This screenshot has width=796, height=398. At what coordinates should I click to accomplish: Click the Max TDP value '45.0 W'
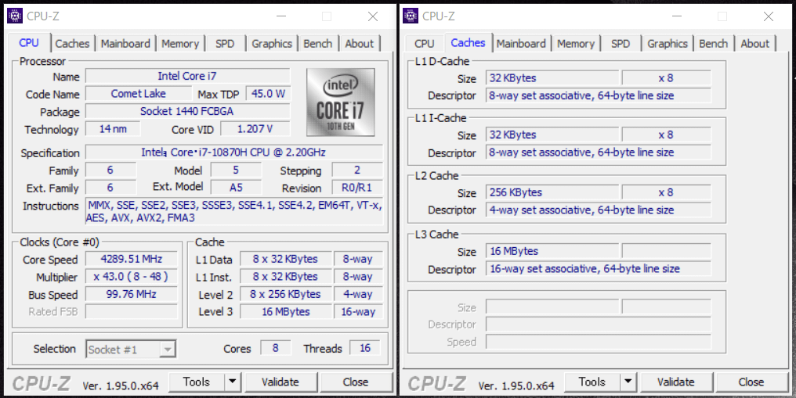[x=267, y=94]
